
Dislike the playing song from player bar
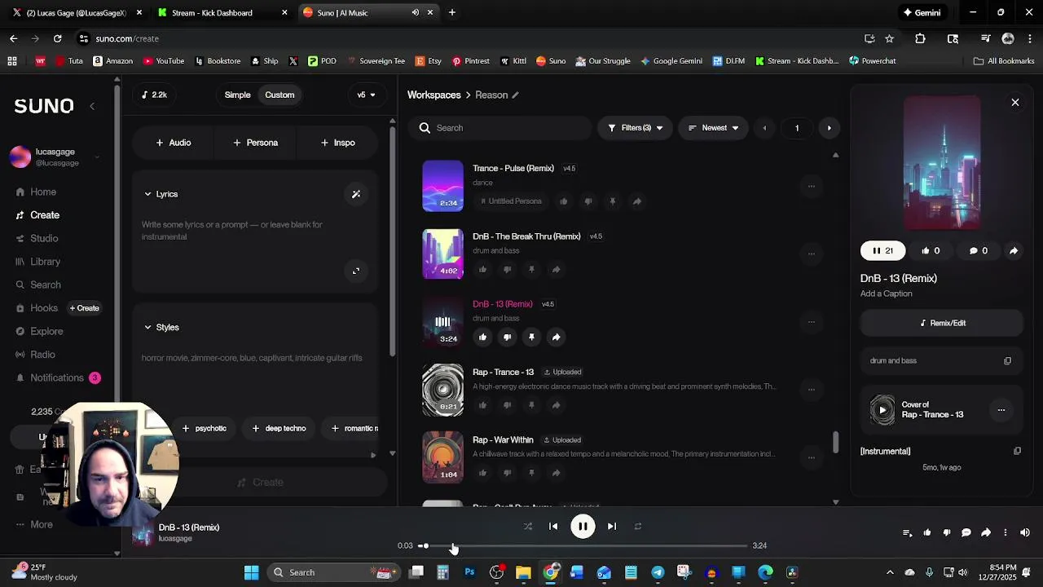947,533
